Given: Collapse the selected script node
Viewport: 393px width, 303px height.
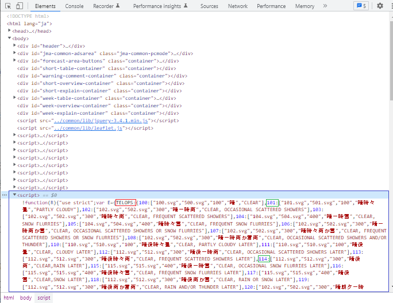Looking at the screenshot, I should tap(14, 195).
